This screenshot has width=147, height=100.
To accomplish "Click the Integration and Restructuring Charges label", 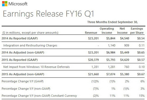I will click(30, 45).
